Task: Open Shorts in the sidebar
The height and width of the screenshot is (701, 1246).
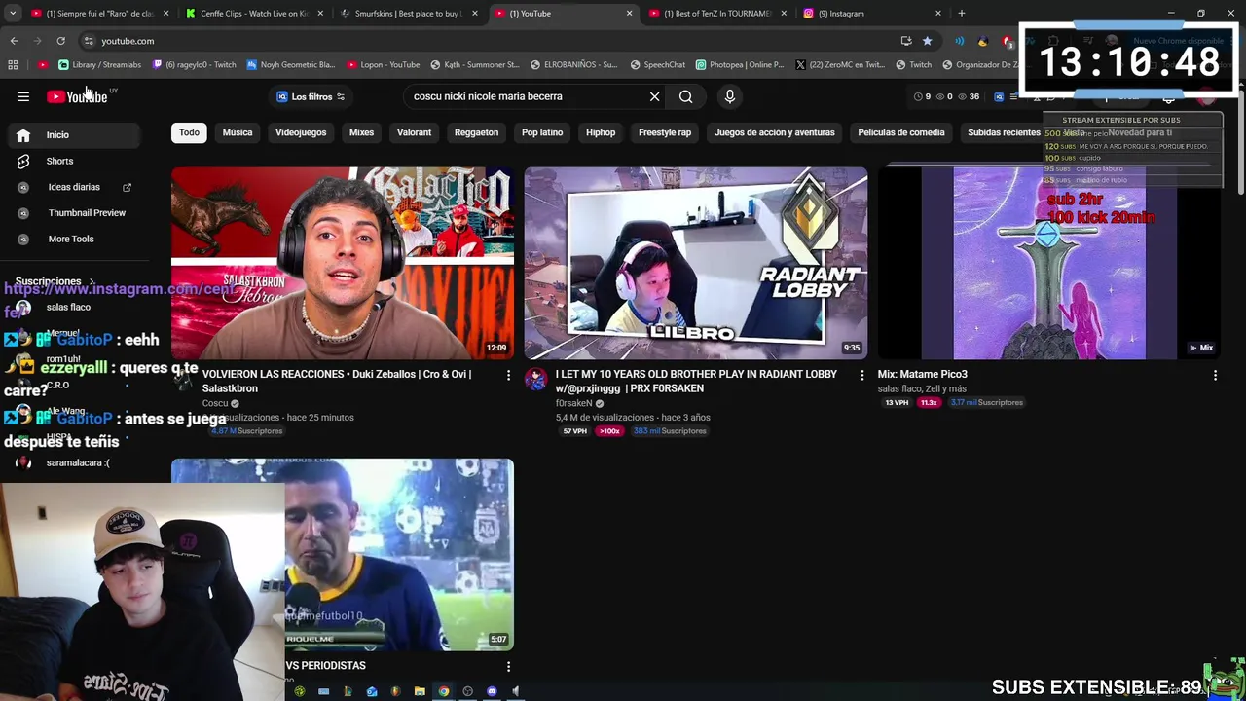Action: [x=73, y=161]
